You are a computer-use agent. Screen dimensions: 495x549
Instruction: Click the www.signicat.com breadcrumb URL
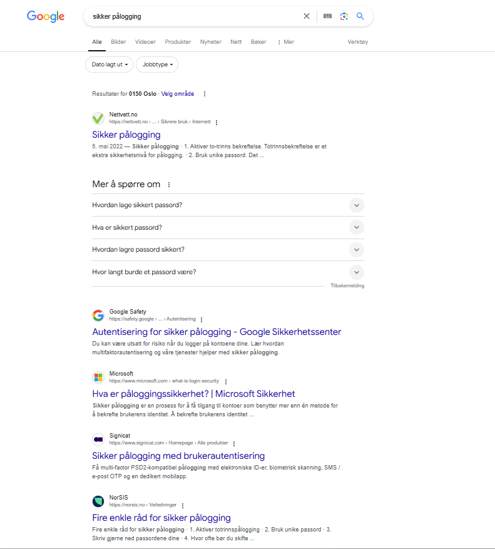tap(168, 443)
